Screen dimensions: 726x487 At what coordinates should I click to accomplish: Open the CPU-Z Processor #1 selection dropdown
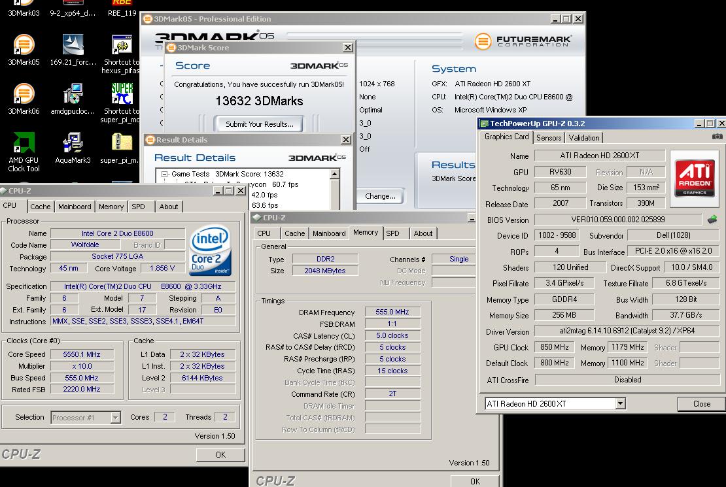(115, 418)
